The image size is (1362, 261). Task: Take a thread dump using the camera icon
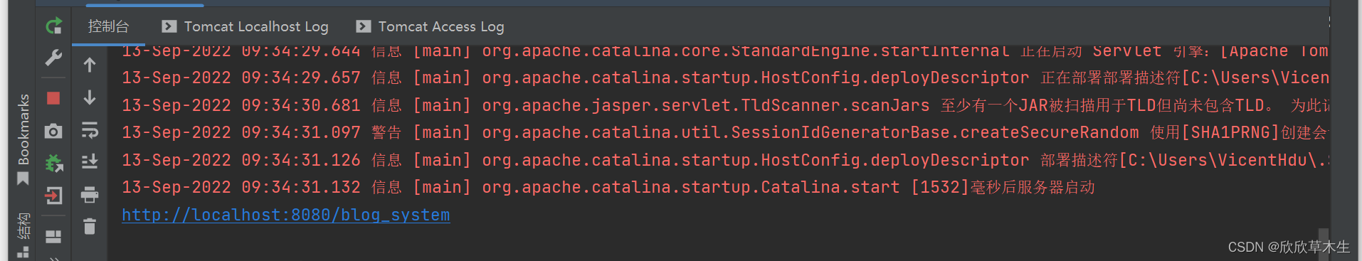[x=53, y=131]
